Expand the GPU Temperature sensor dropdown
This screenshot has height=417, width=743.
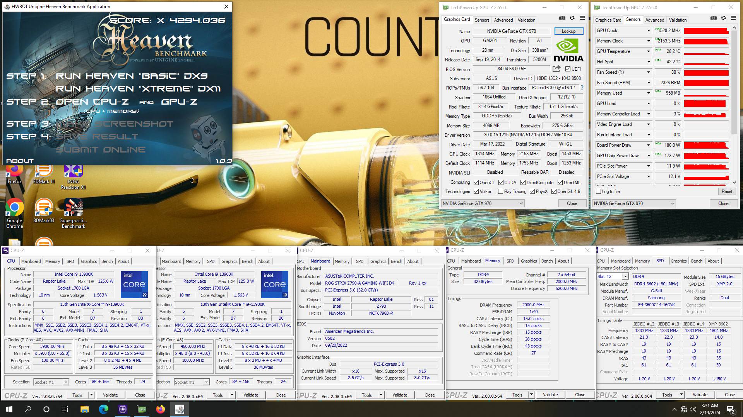[x=649, y=51]
